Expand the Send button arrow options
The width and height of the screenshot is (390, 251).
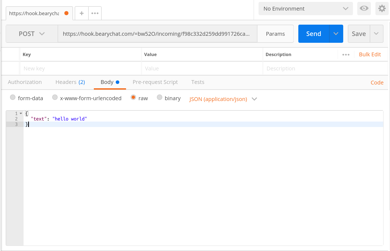pyautogui.click(x=336, y=34)
